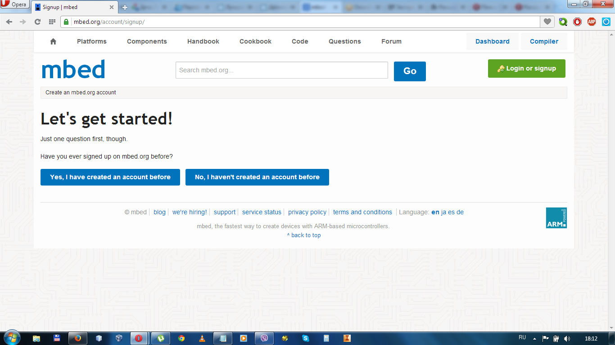Open Skype from the taskbar

tap(306, 338)
